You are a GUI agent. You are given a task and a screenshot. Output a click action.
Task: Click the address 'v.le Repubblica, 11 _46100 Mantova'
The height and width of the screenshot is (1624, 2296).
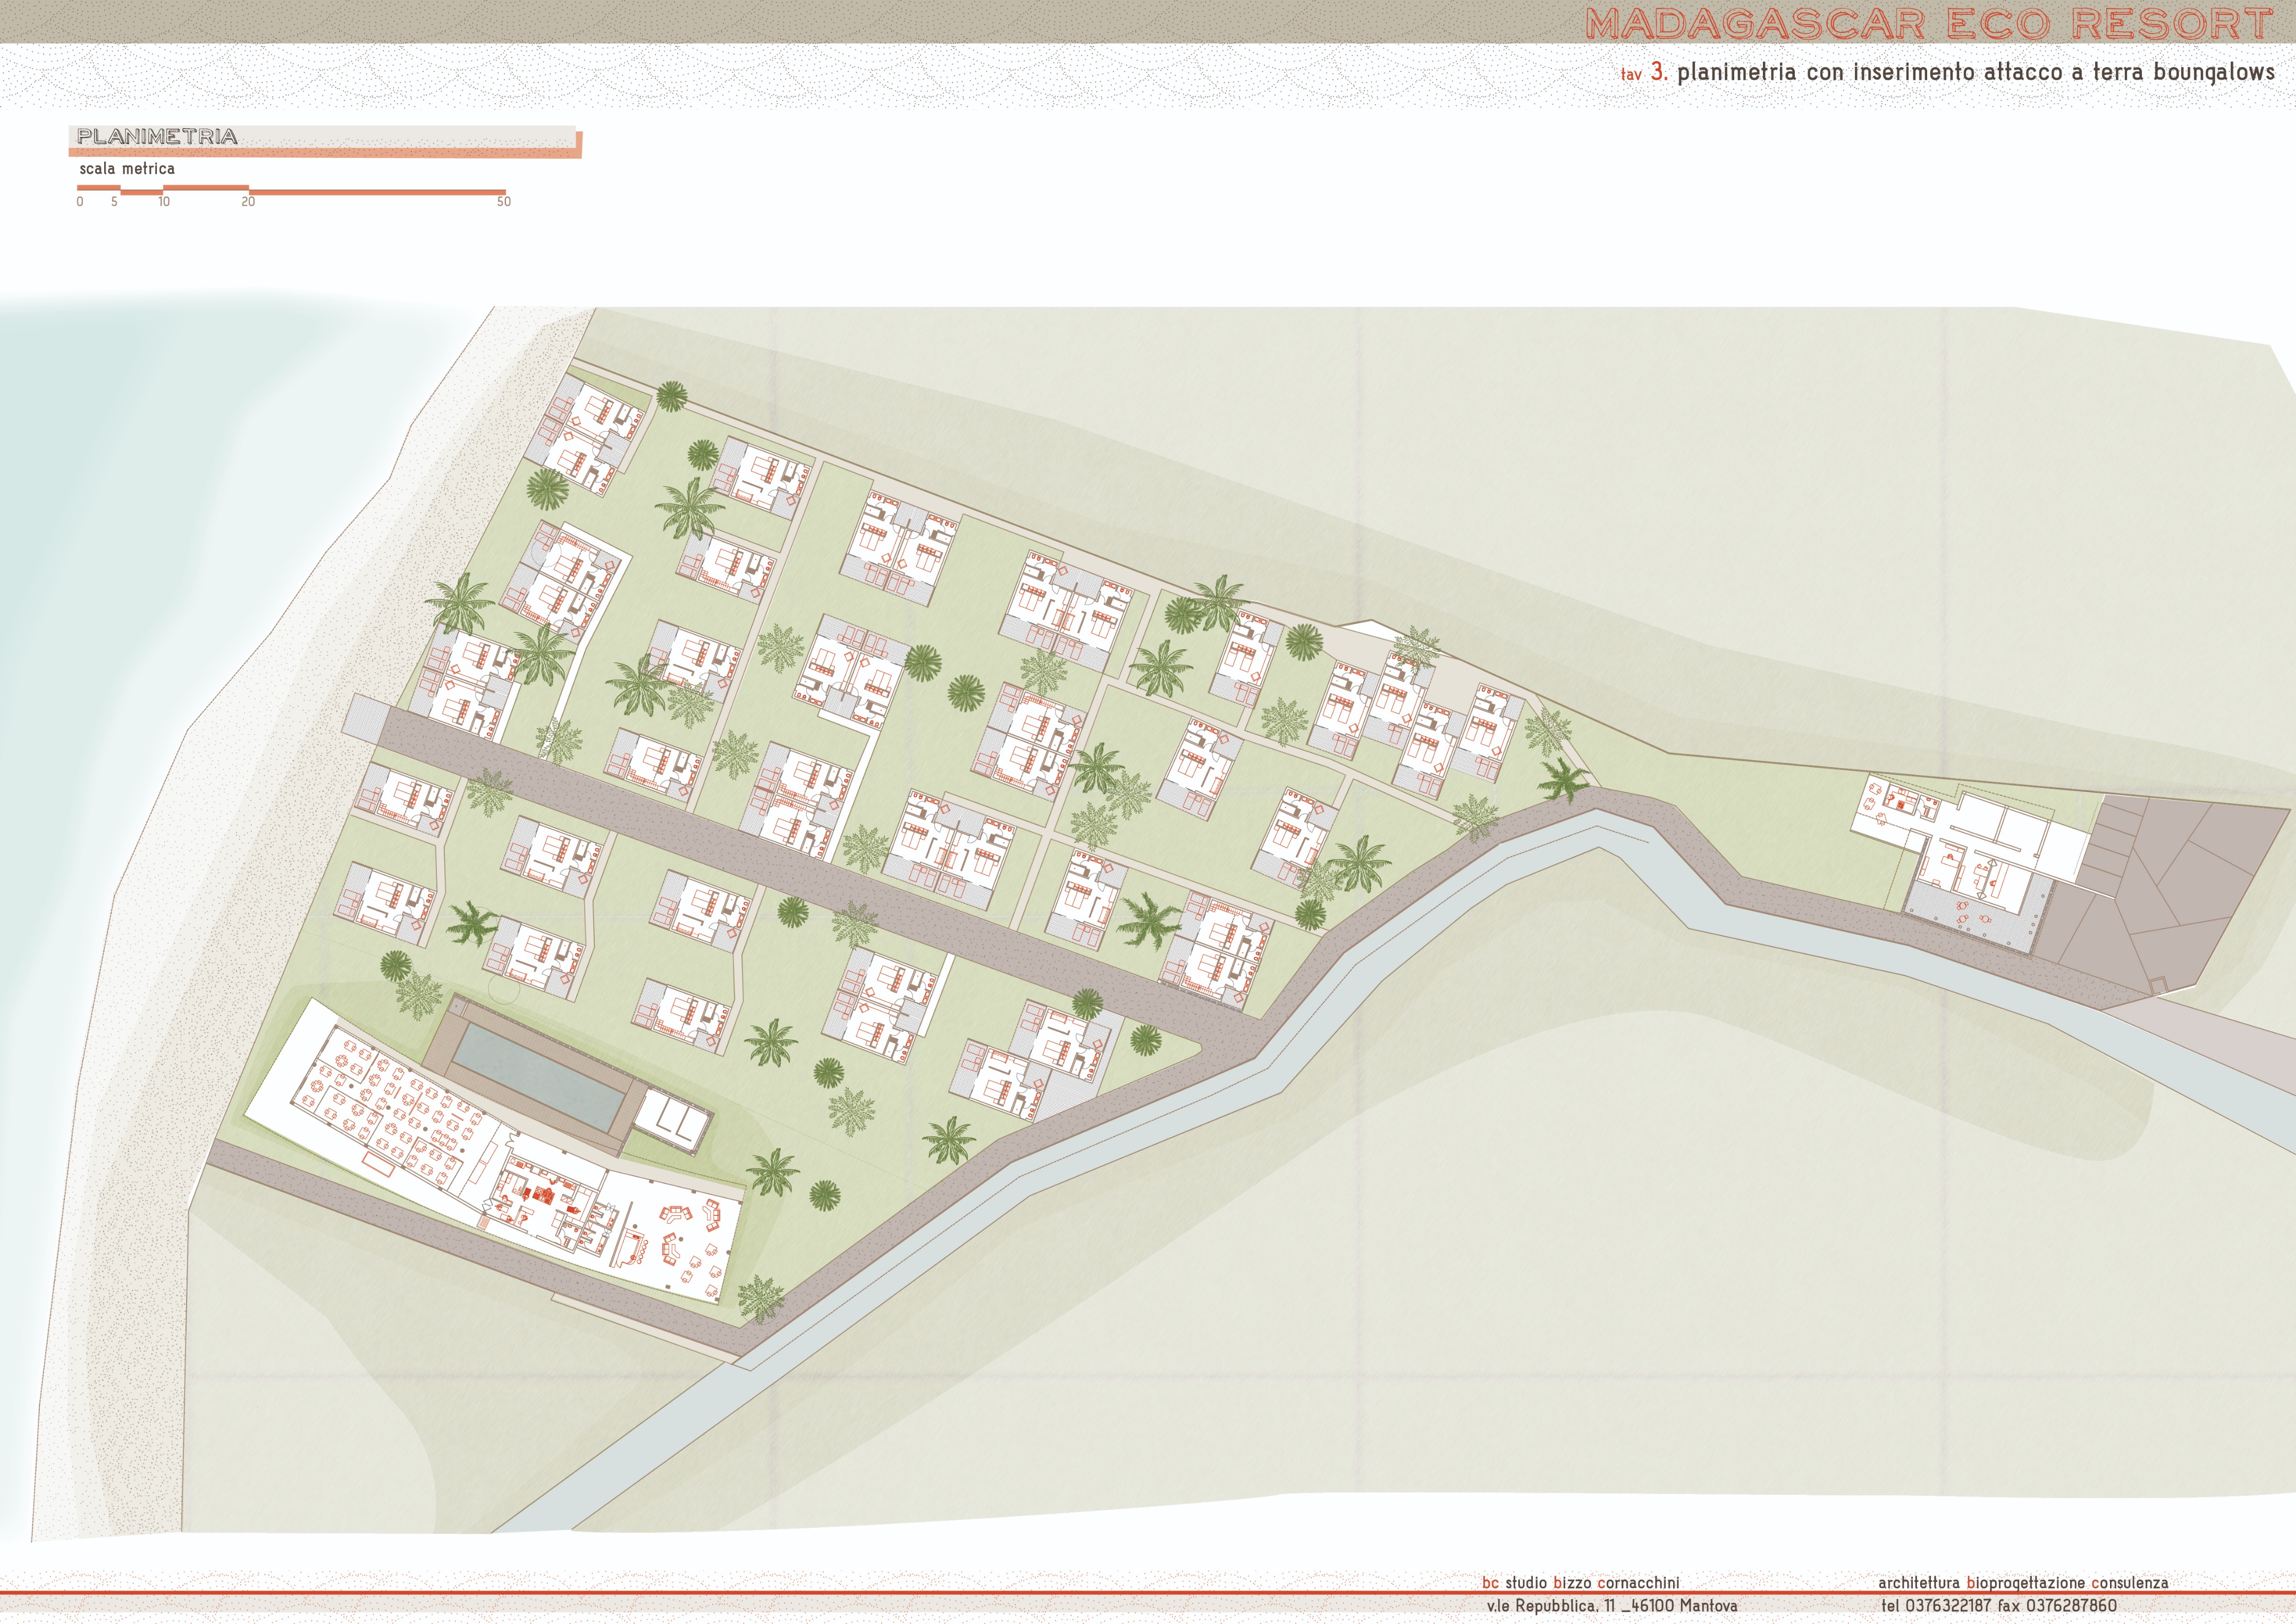[1612, 1606]
